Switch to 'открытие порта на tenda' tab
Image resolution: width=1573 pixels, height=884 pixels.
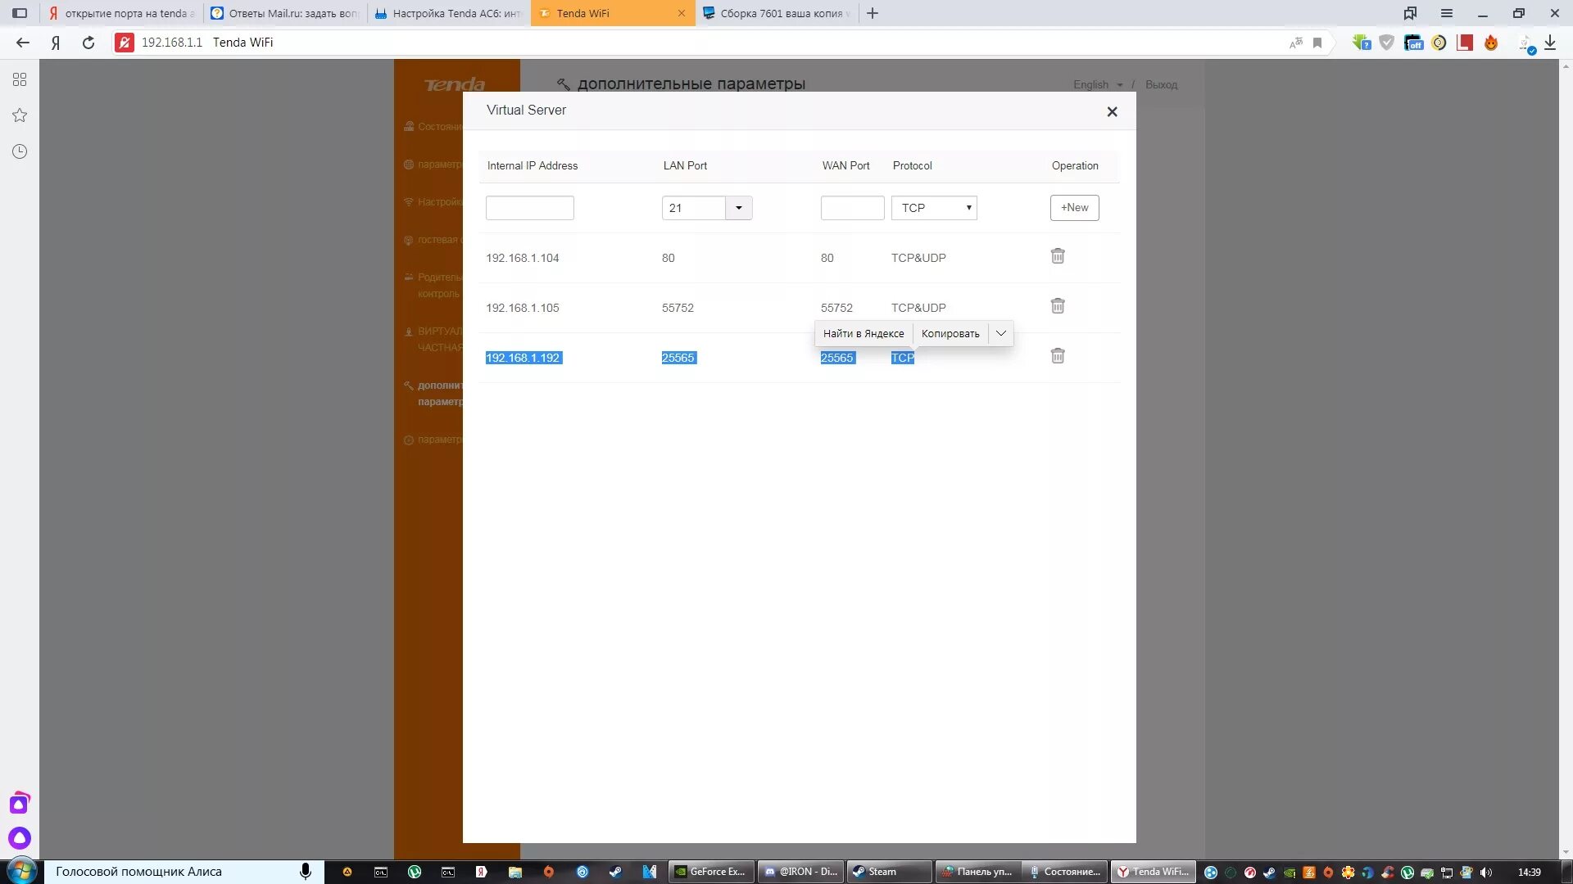click(x=122, y=13)
